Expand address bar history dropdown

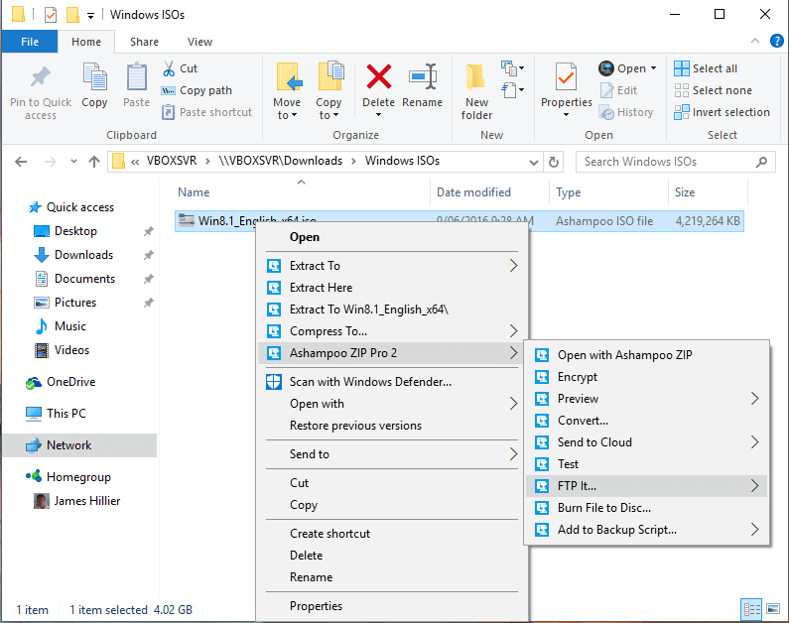[533, 162]
